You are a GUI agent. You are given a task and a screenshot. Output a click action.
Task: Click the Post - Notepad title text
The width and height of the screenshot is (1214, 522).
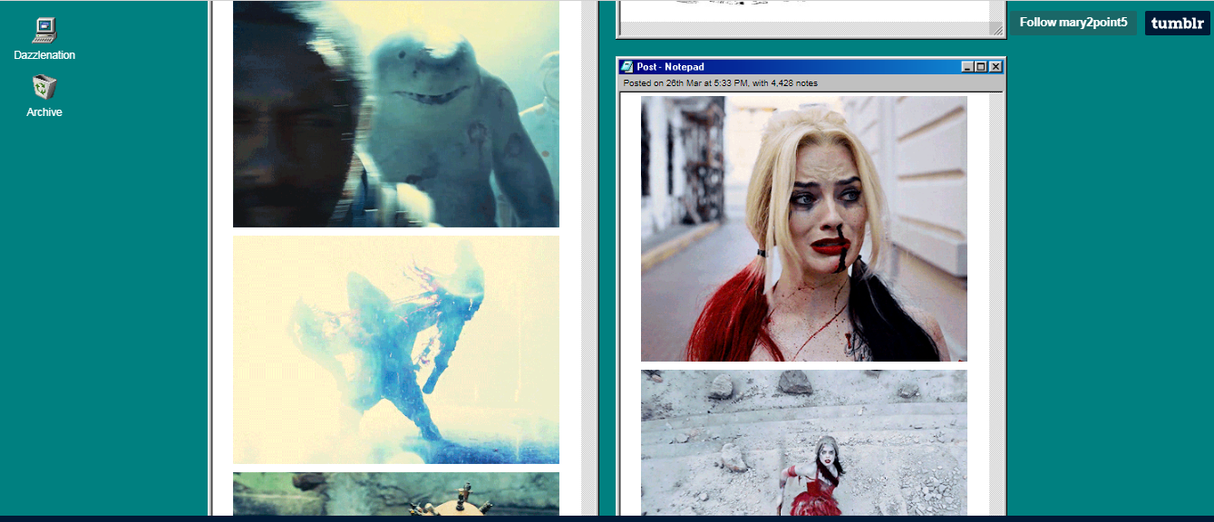pos(670,67)
